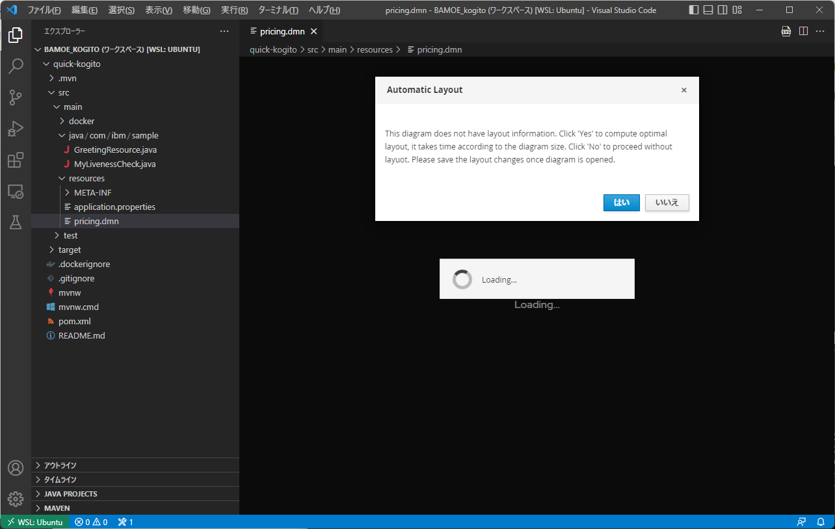Open GreetingResource.java file
835x529 pixels.
(135, 149)
